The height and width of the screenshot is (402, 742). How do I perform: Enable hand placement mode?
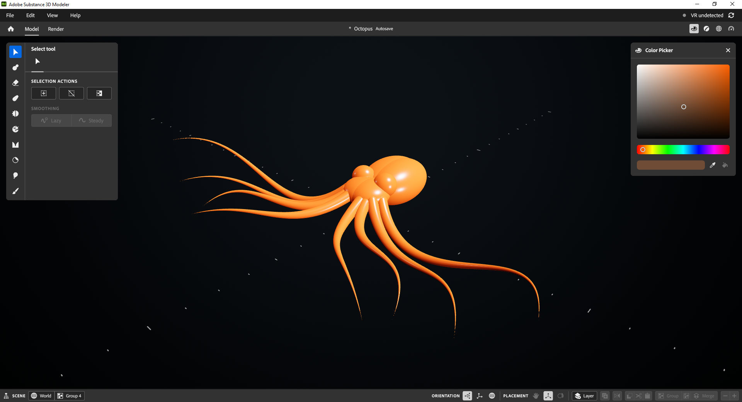(536, 396)
